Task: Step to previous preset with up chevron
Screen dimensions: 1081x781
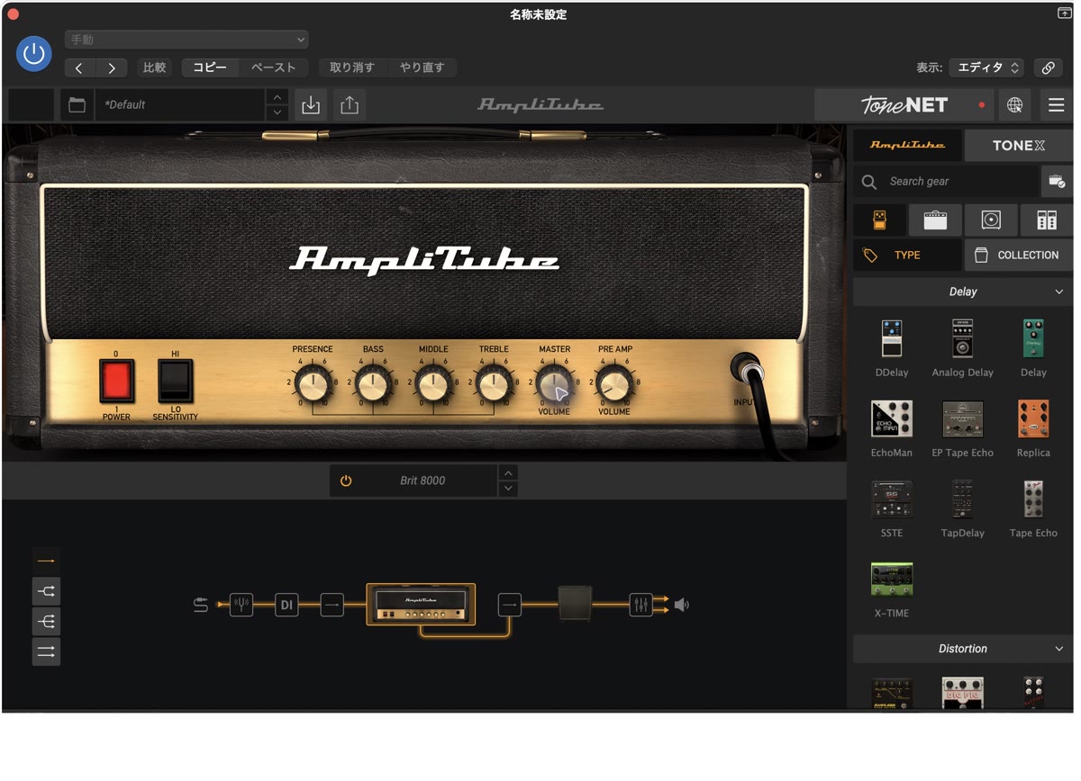Action: (277, 97)
